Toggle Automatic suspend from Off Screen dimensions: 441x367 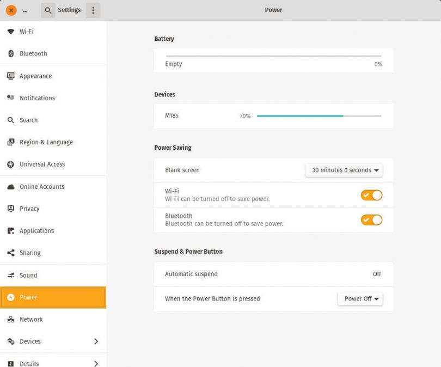point(273,274)
